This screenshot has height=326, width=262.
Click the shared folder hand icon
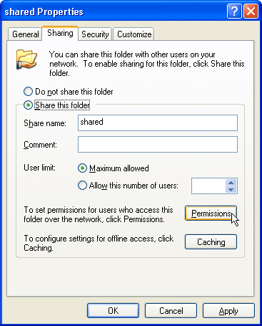point(26,59)
